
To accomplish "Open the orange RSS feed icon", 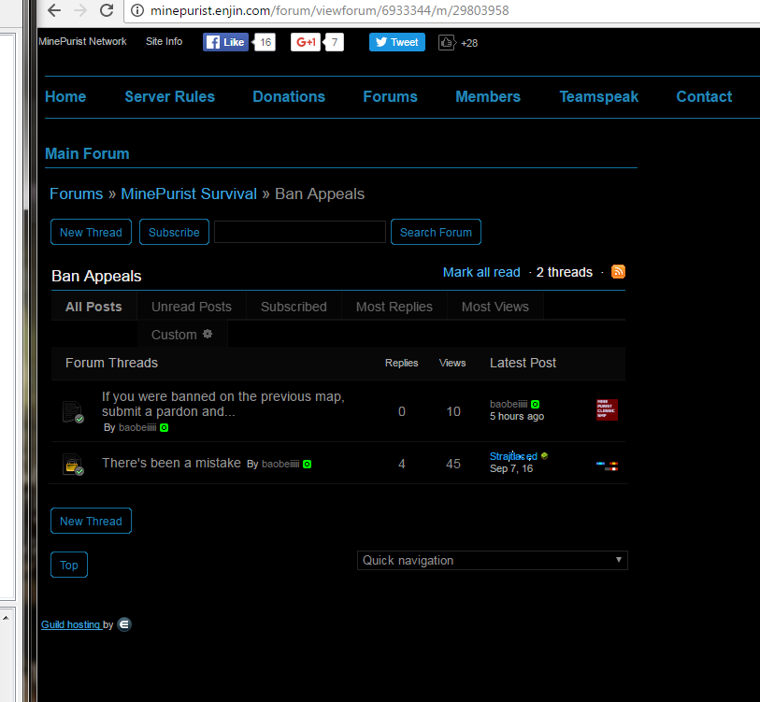I will 618,271.
